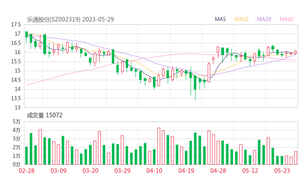Click the 04-19 date axis label
302x180 pixels.
(x=186, y=171)
